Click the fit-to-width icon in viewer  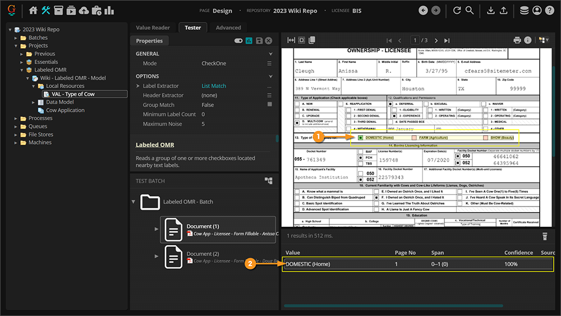click(291, 40)
